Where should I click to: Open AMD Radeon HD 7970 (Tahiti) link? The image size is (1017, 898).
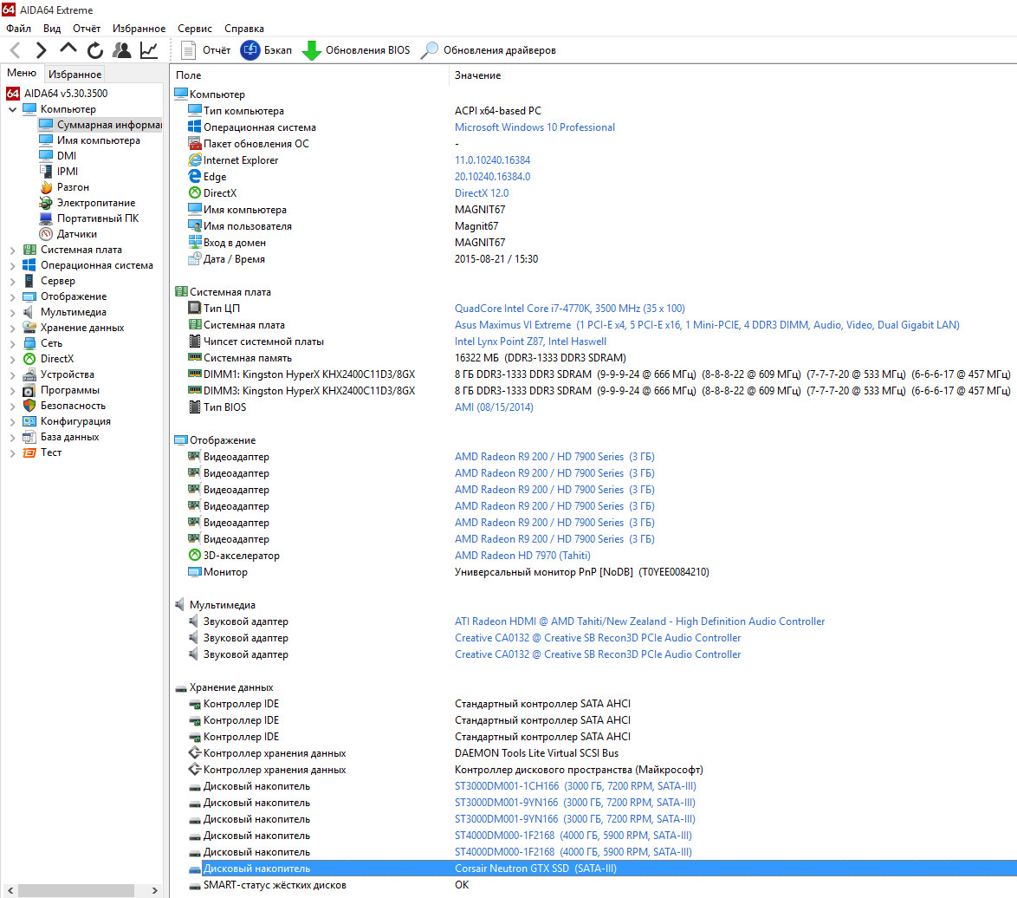tap(522, 556)
